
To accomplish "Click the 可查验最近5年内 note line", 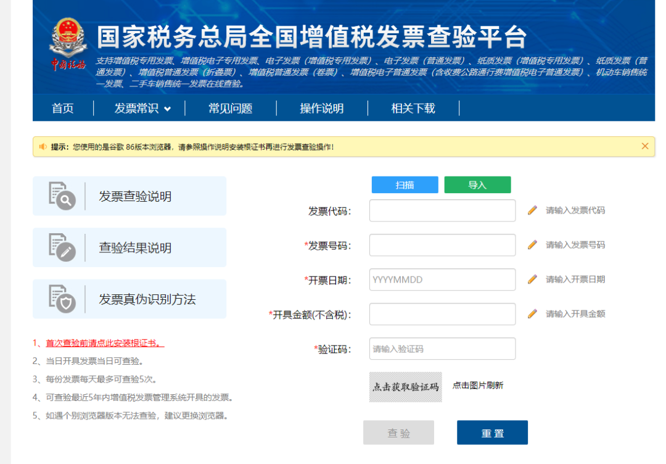I will (x=134, y=398).
